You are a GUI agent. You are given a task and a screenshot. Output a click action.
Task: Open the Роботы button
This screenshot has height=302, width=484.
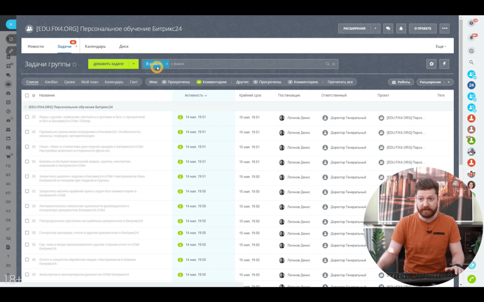[x=401, y=82]
